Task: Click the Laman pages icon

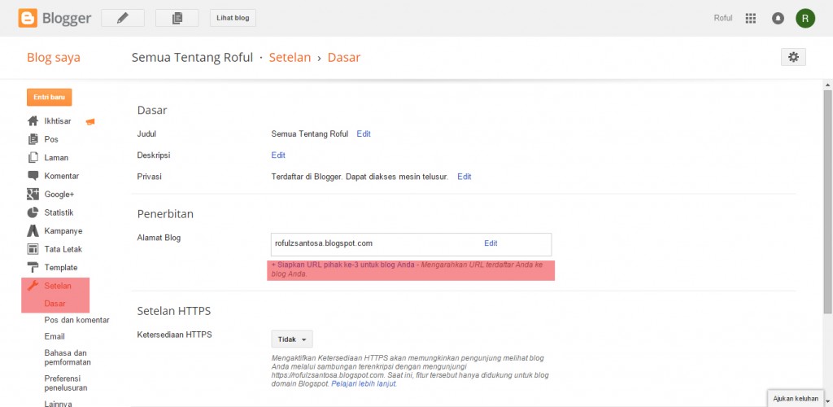Action: coord(33,157)
